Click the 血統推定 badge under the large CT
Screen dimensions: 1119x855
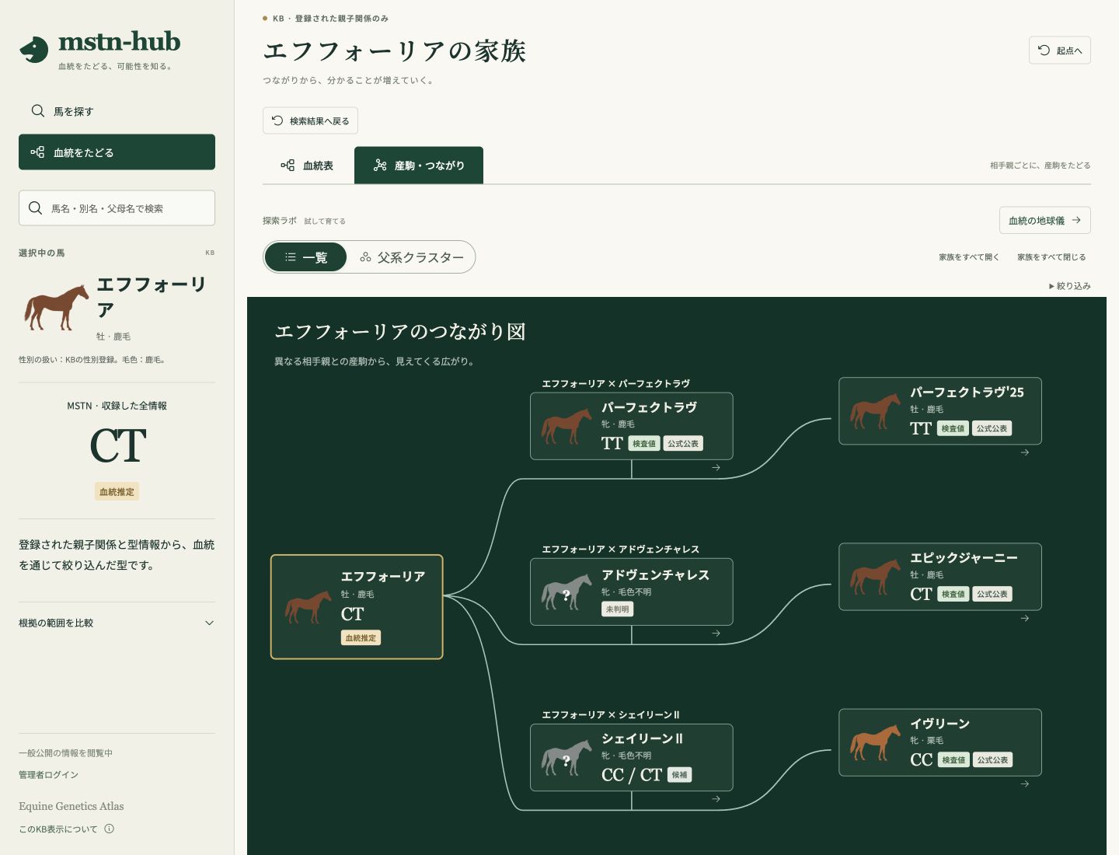pos(117,492)
